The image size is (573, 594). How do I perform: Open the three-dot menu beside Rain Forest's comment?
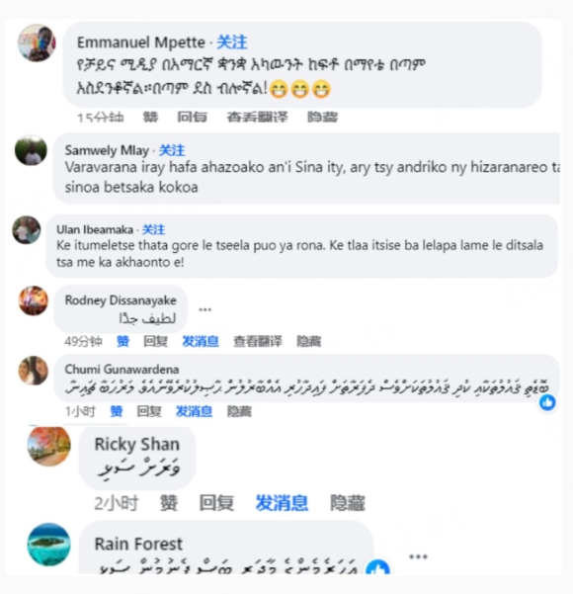[418, 556]
